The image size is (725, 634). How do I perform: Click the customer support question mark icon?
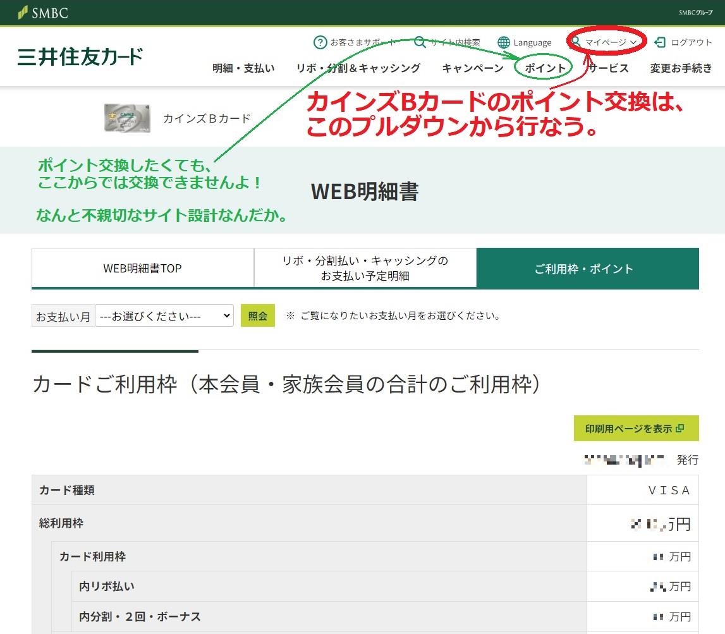320,42
